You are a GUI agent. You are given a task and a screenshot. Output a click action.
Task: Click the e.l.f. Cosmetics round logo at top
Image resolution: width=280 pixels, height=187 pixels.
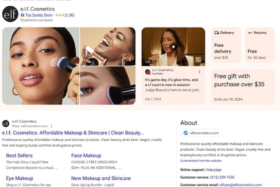pos(10,14)
